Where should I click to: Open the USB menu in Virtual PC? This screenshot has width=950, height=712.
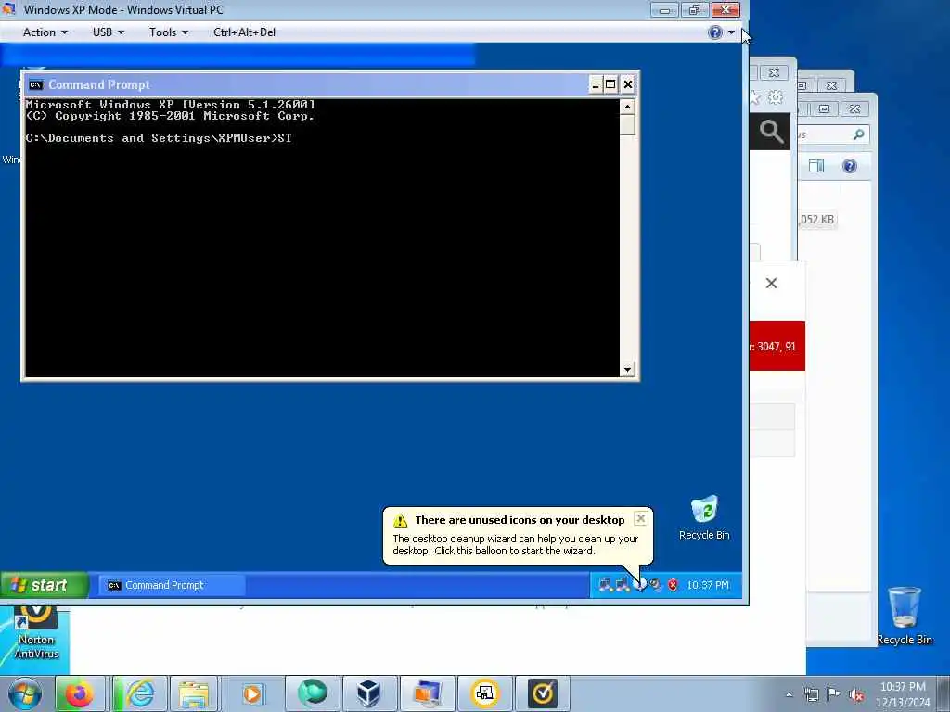pos(108,32)
